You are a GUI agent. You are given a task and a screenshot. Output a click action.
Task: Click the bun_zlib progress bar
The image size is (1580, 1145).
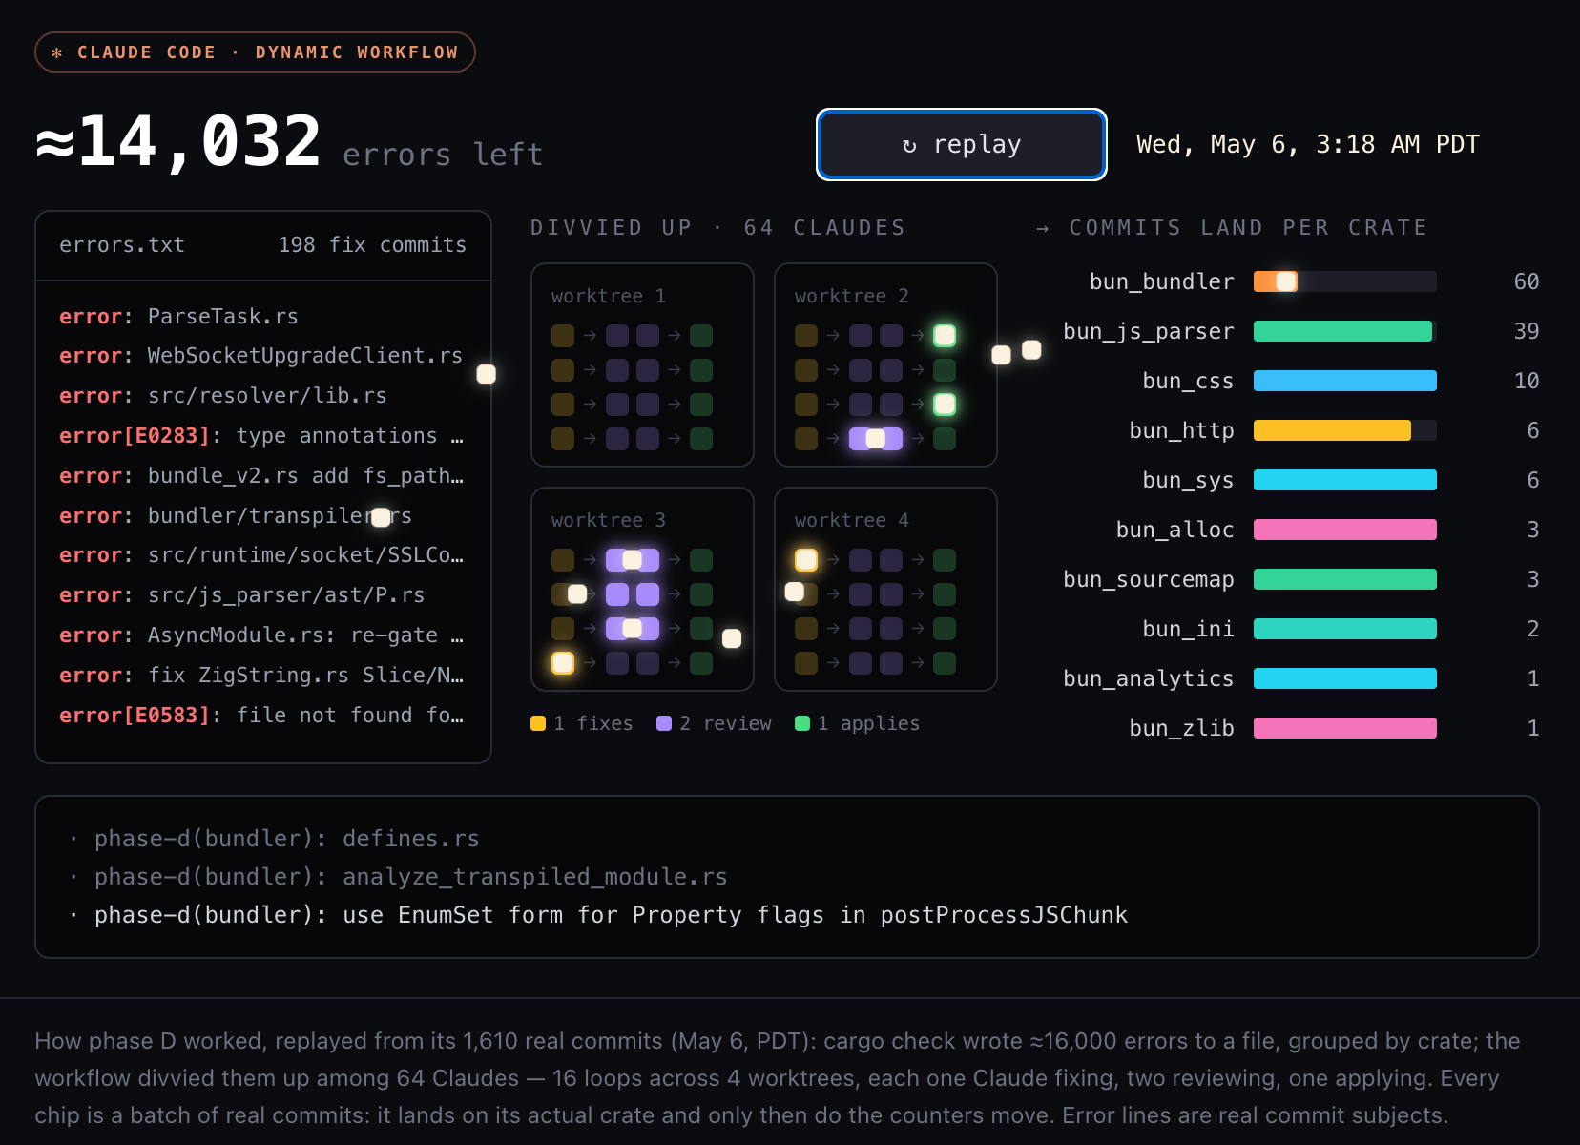click(1344, 728)
